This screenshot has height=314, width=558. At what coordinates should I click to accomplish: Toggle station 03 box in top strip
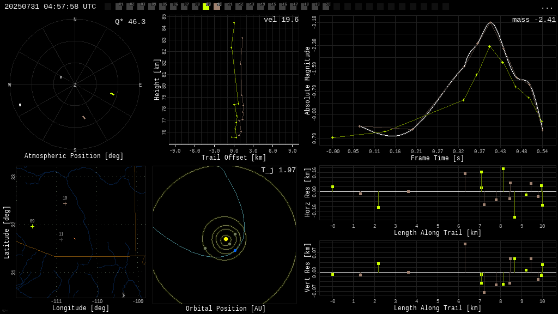tap(141, 7)
